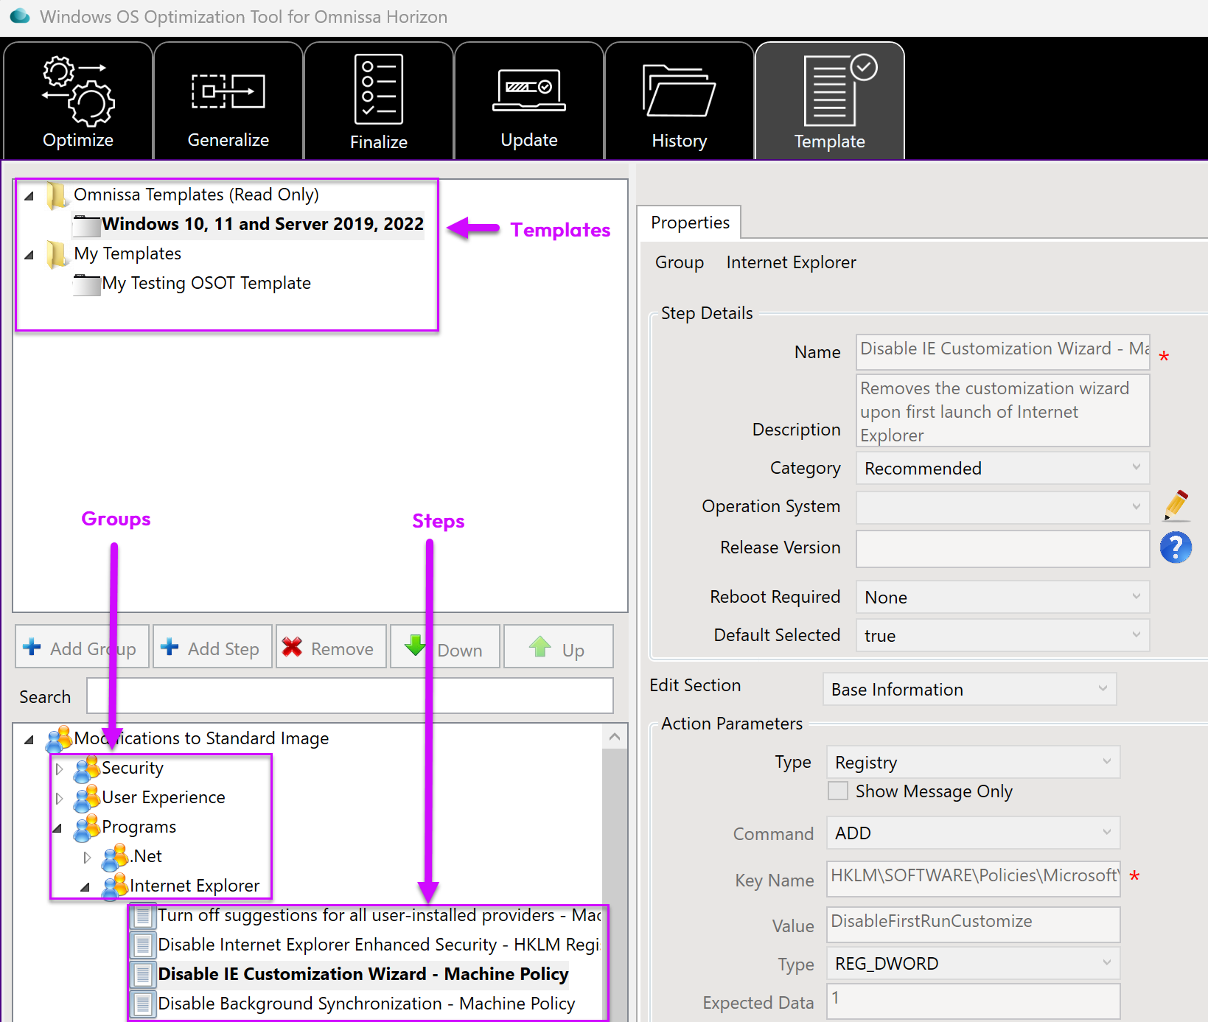Collapse Omnissa Templates (Read Only) node
1208x1022 pixels.
[29, 196]
